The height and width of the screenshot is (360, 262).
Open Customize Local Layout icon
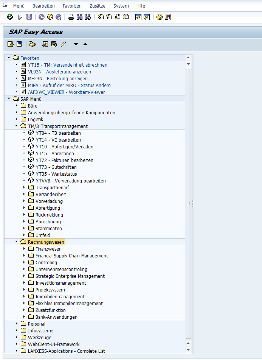pos(168,17)
